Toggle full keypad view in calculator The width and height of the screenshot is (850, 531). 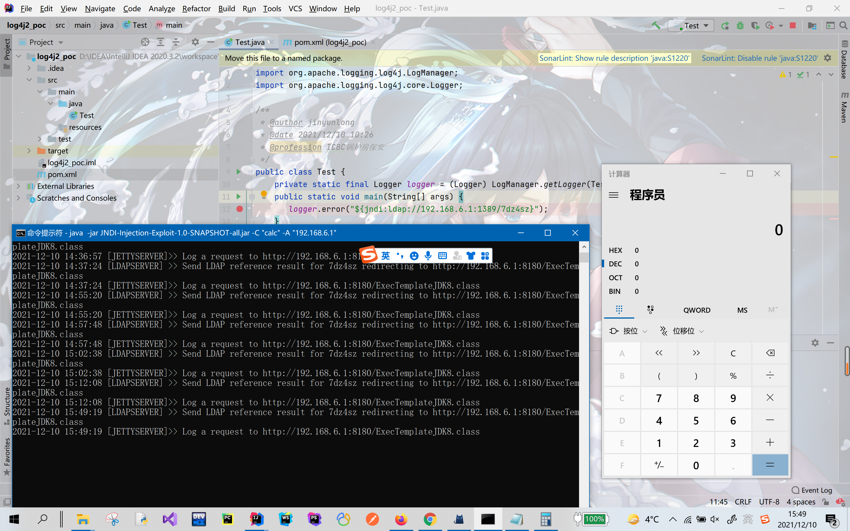point(619,310)
